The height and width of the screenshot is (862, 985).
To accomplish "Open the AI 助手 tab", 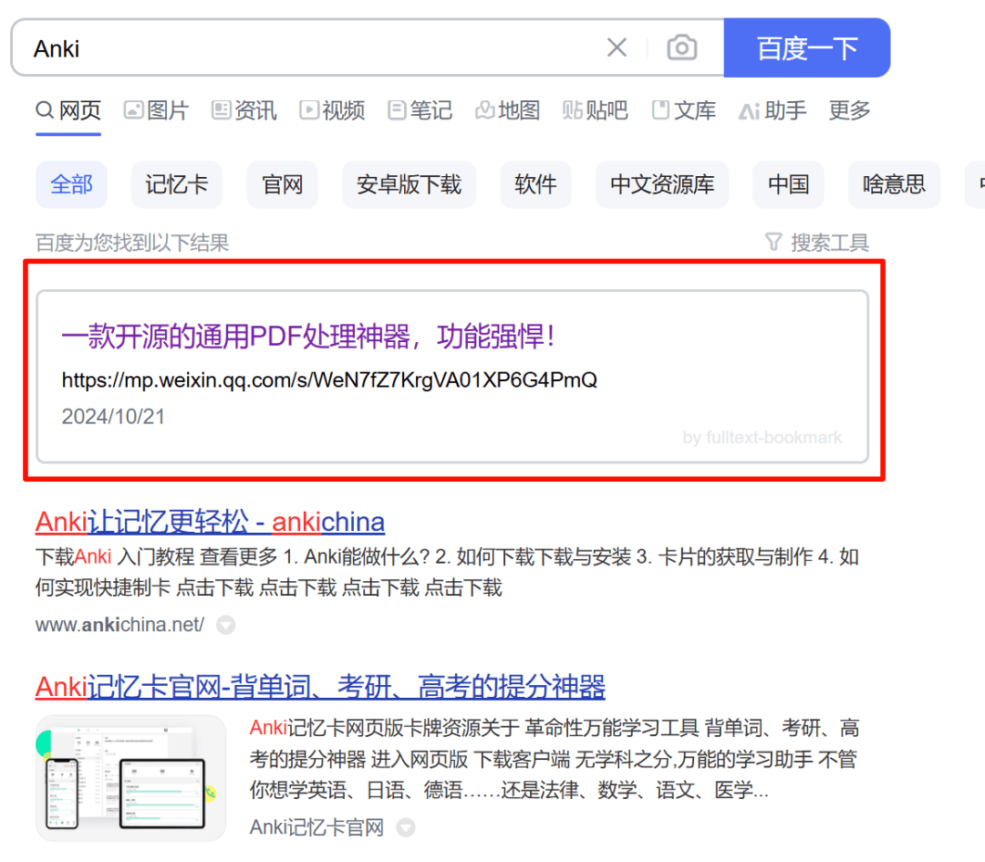I will click(772, 110).
